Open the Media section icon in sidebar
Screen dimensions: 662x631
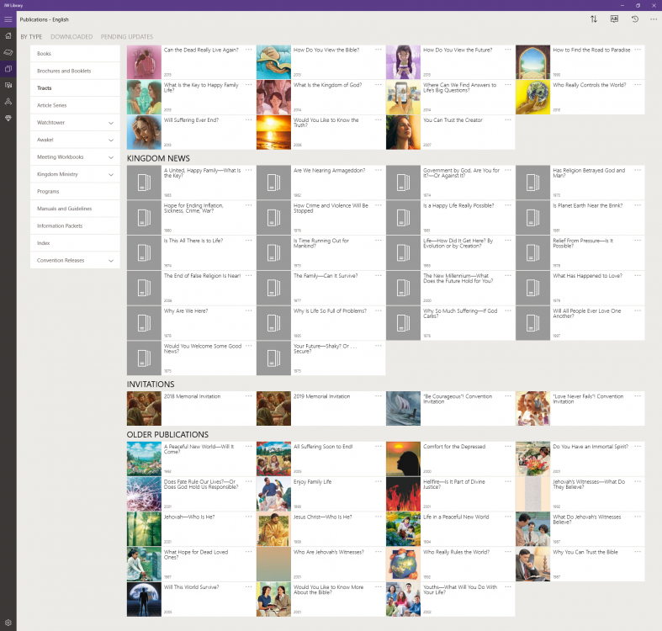coord(8,85)
